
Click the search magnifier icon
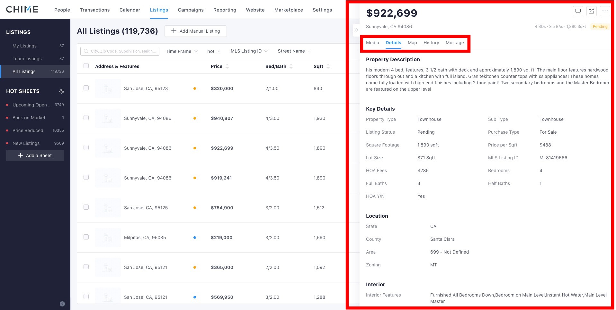[x=86, y=51]
